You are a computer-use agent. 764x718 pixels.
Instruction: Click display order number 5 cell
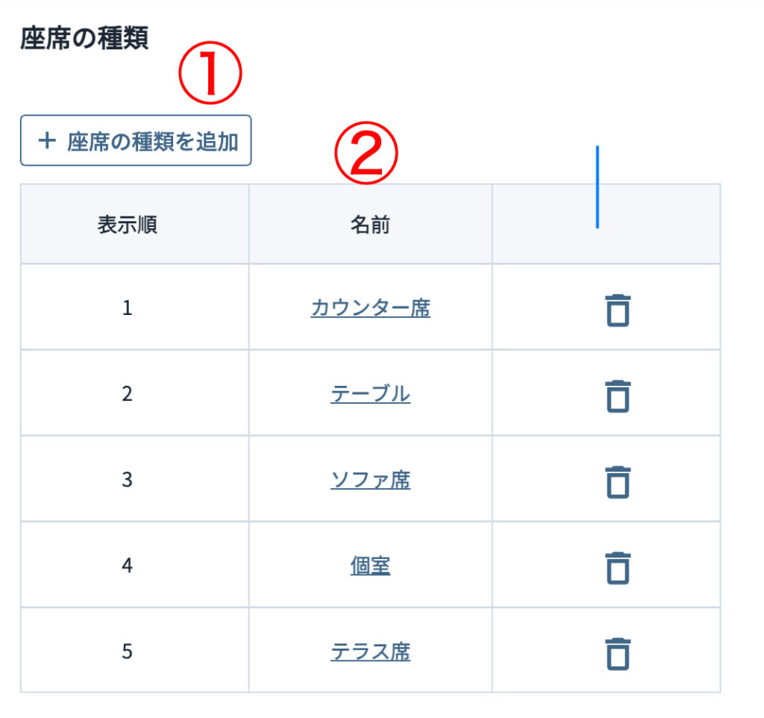(x=127, y=652)
